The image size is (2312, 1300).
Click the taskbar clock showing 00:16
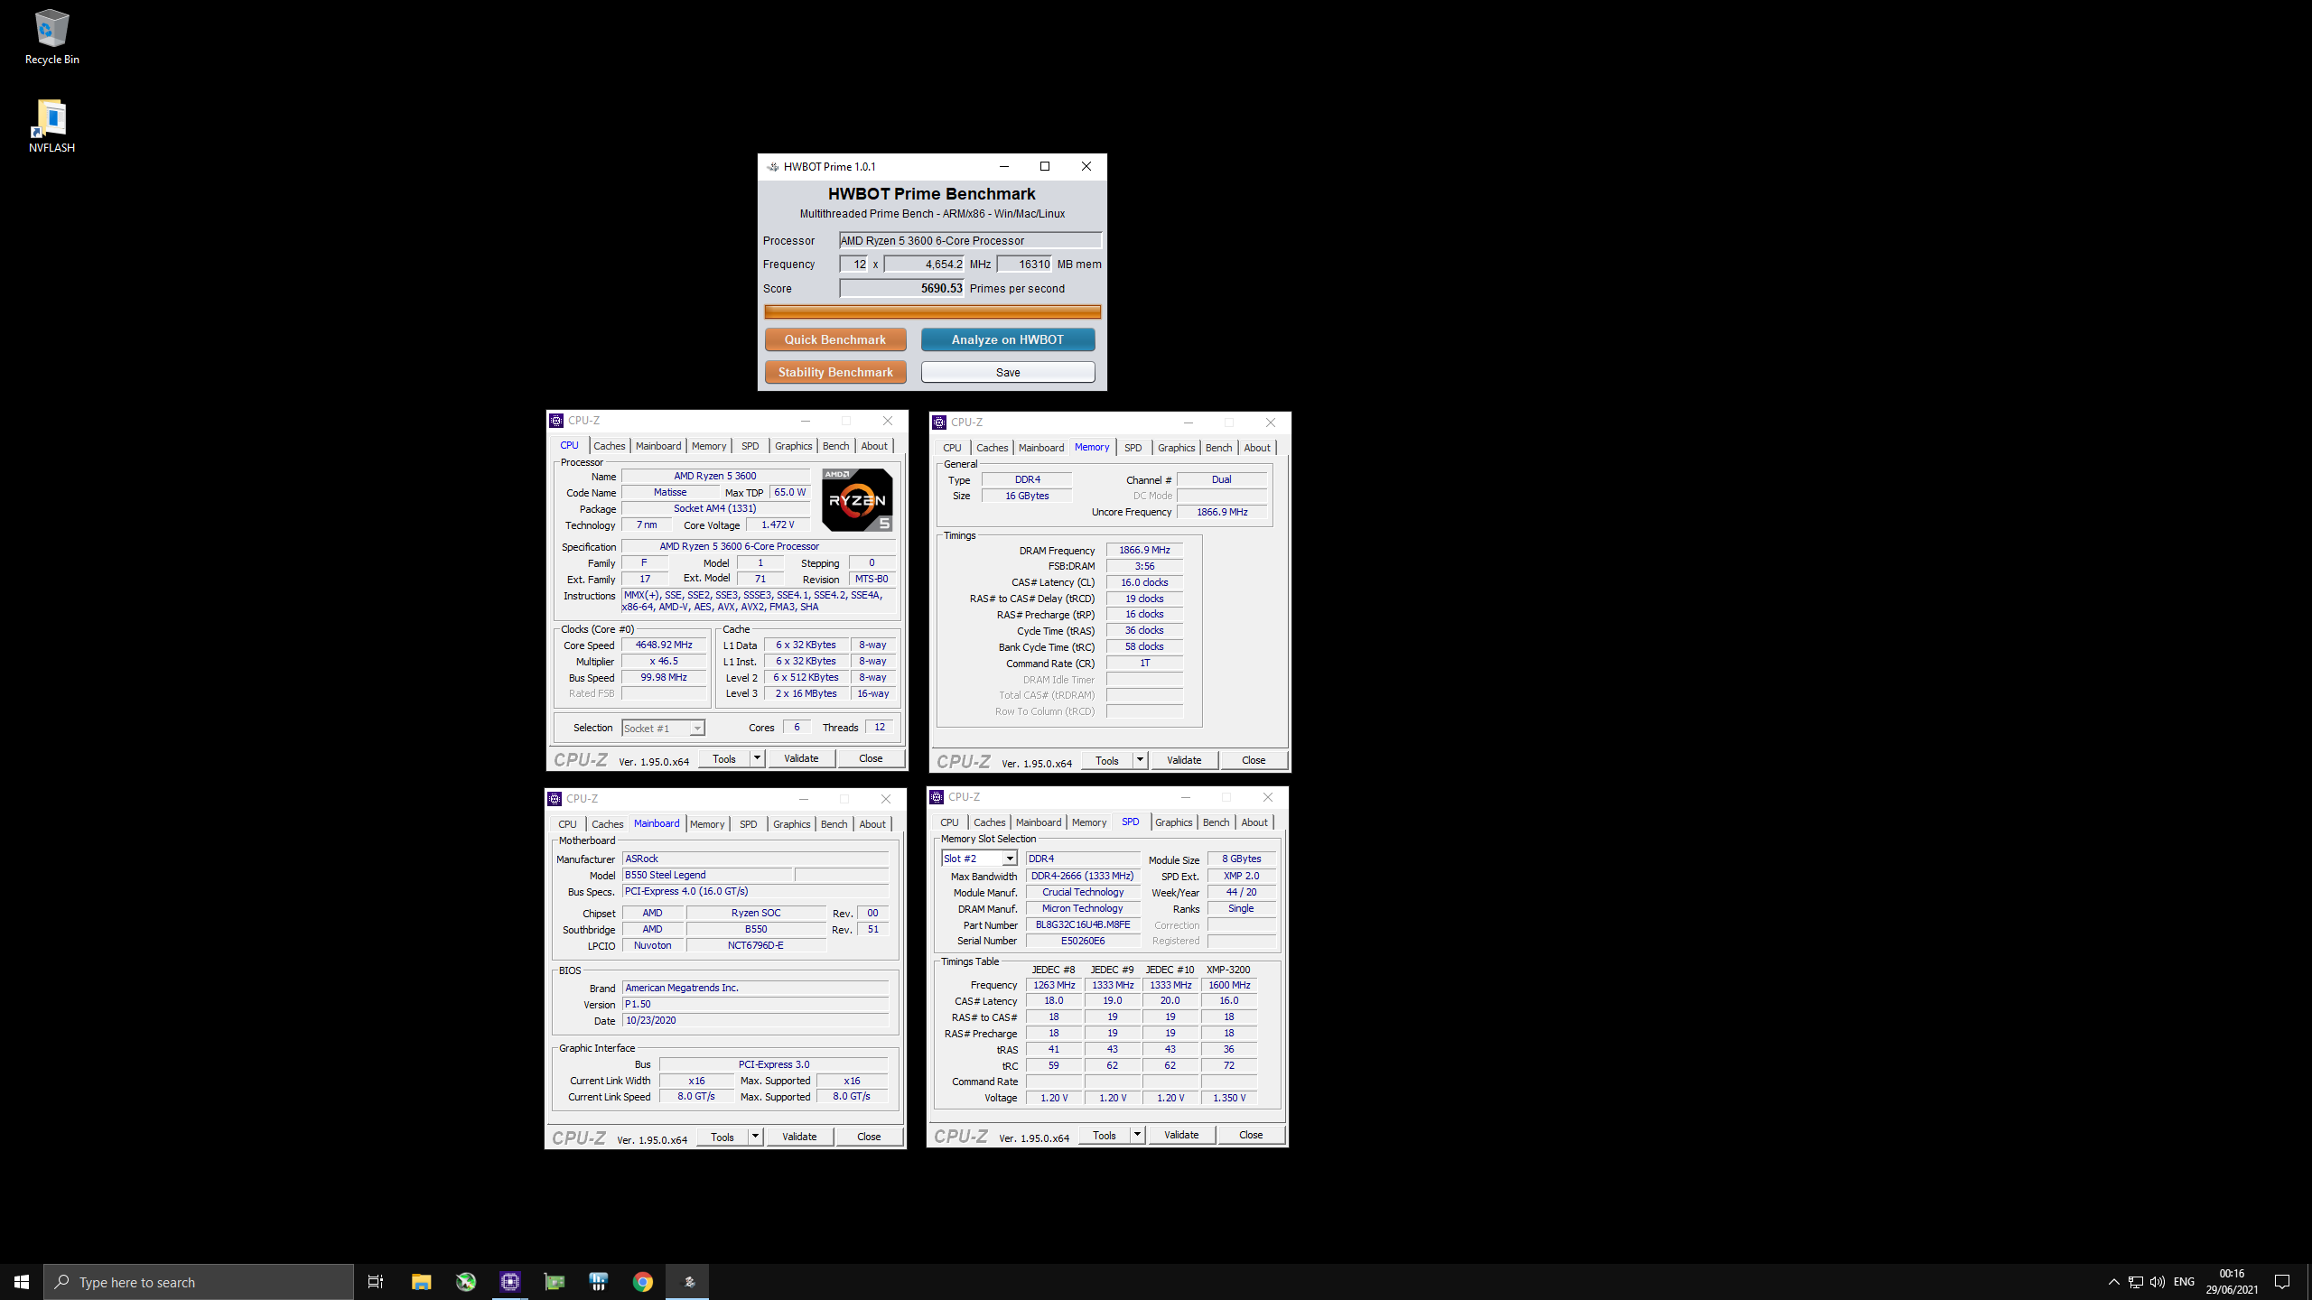pos(2232,1282)
